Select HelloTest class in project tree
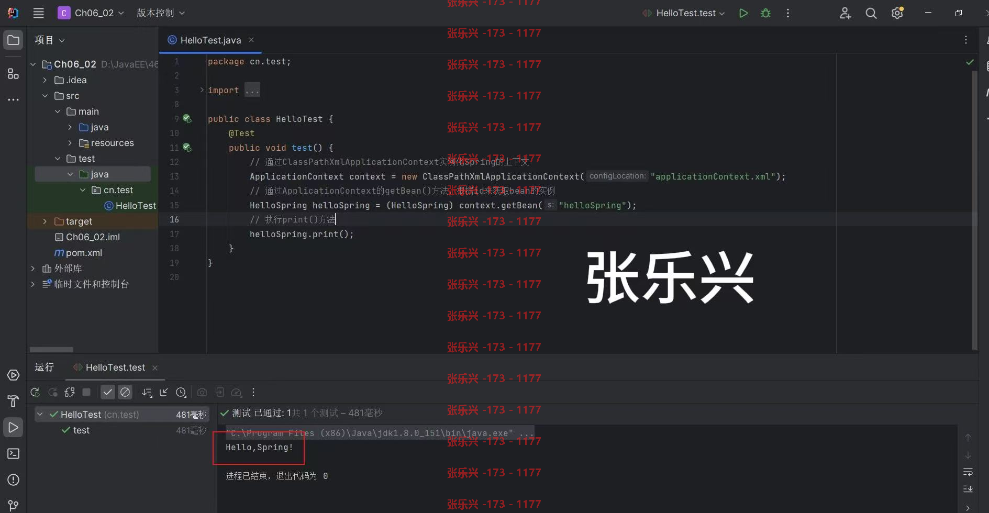 (x=130, y=206)
